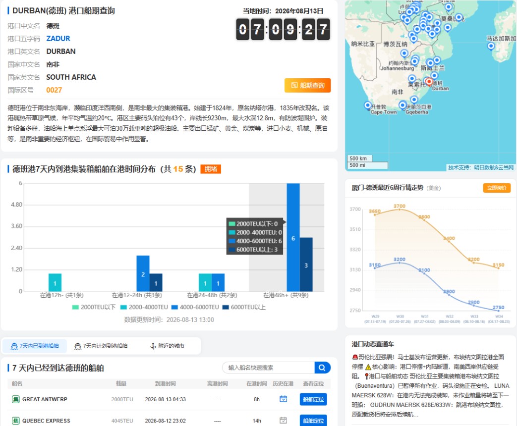The width and height of the screenshot is (517, 426).
Task: Open the ZADUR port code link
Action: 58,39
